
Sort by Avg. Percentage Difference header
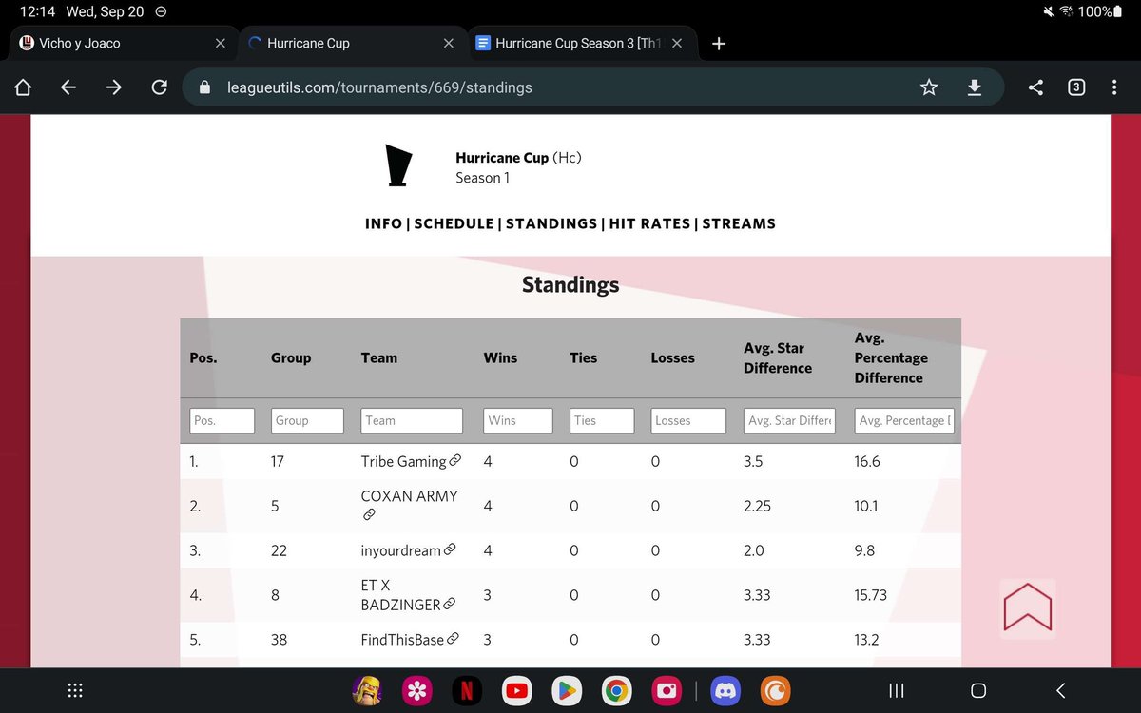(891, 357)
